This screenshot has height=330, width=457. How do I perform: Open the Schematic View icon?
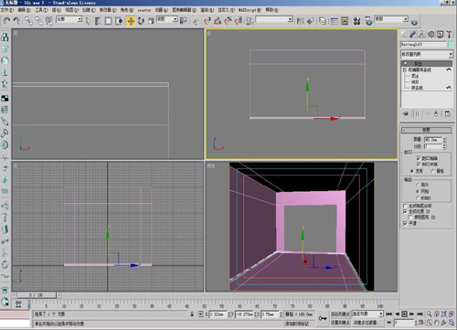(345, 21)
